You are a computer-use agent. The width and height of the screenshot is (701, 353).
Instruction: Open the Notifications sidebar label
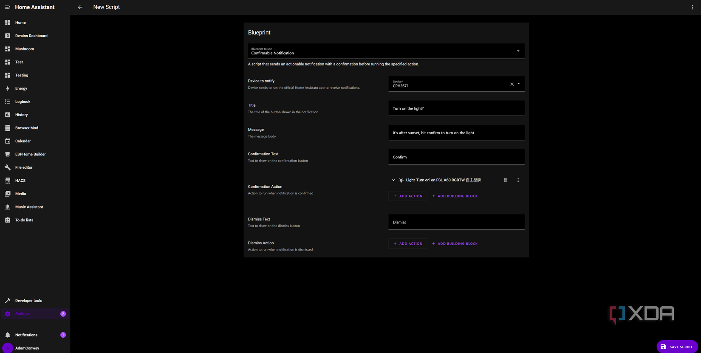pos(26,335)
